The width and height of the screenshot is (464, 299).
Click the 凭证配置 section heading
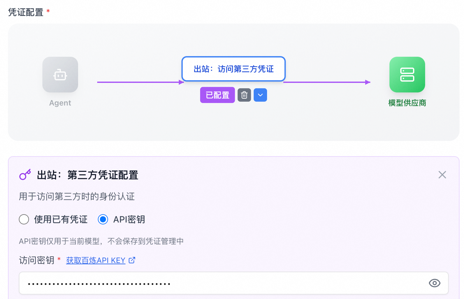coord(25,12)
